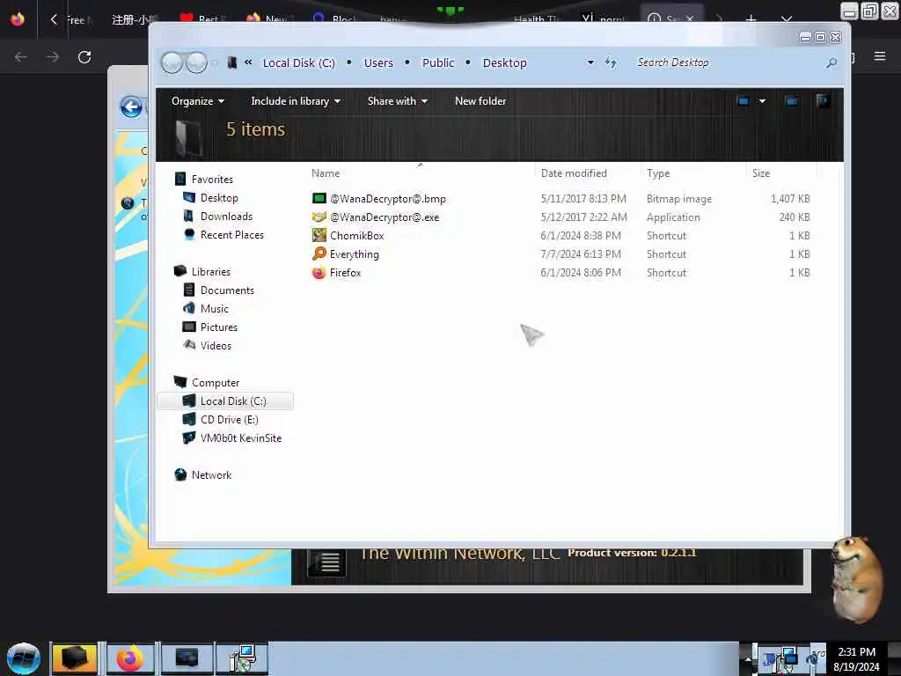Go to Public in the address breadcrumb

[438, 62]
